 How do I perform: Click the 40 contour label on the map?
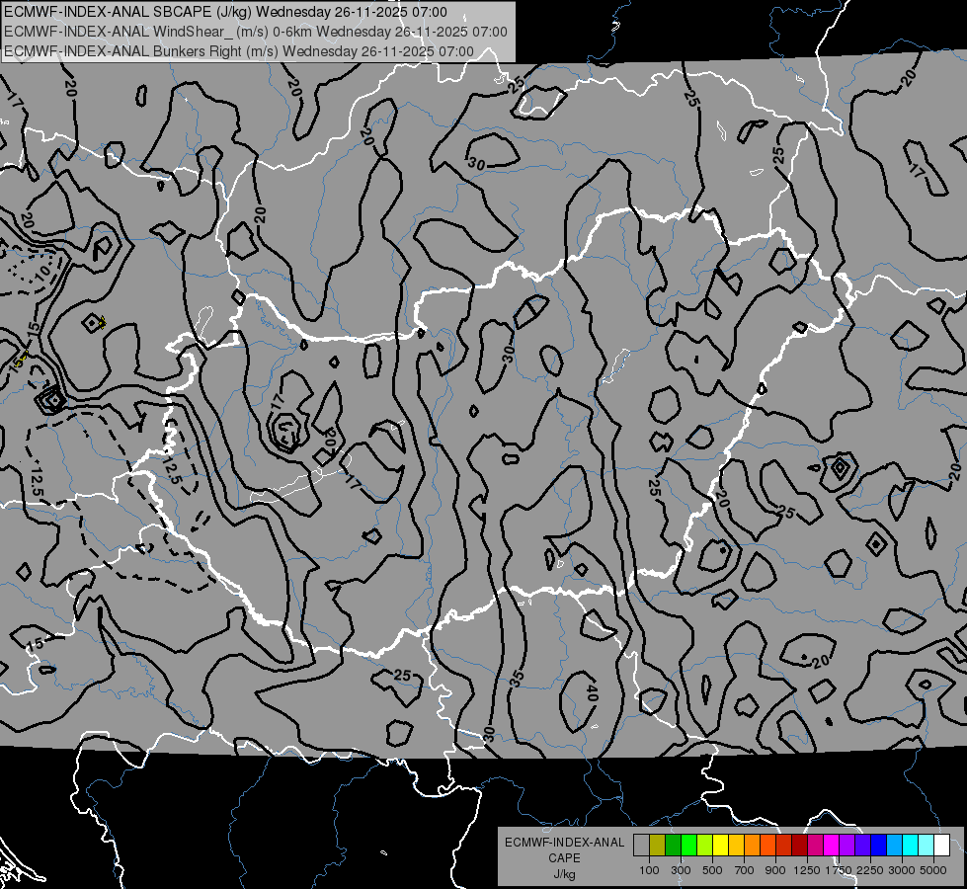[x=592, y=692]
